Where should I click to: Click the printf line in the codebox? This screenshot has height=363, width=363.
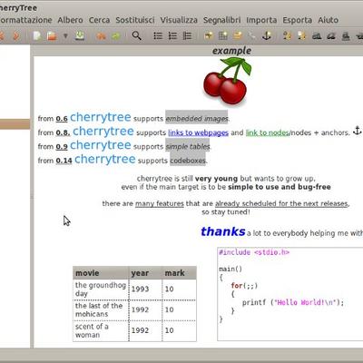[x=293, y=302]
